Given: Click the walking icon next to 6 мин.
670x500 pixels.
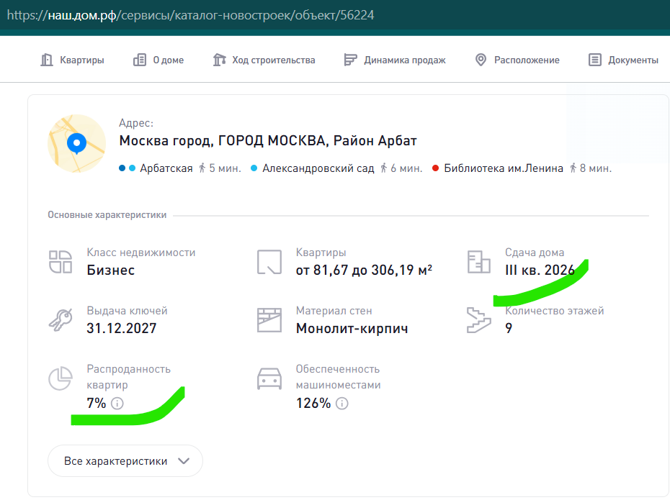Looking at the screenshot, I should [x=383, y=168].
